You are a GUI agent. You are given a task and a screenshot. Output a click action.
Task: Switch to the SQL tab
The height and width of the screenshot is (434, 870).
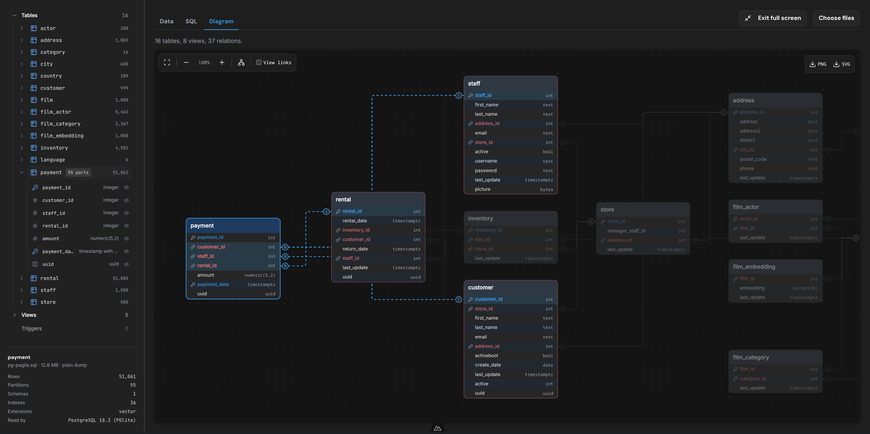click(191, 21)
